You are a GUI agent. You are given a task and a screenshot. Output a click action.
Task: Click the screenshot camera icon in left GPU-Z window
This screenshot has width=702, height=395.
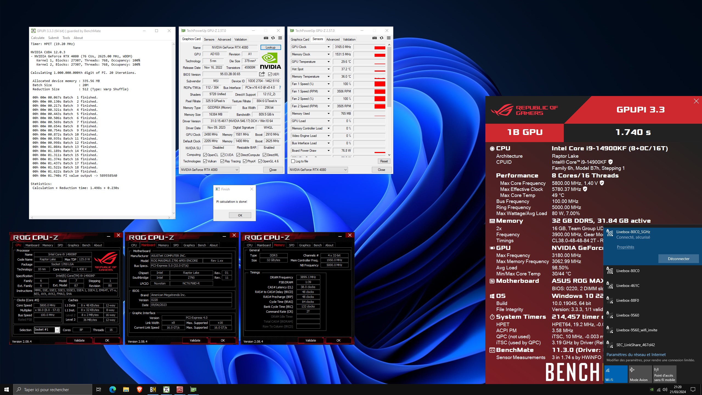pyautogui.click(x=266, y=38)
